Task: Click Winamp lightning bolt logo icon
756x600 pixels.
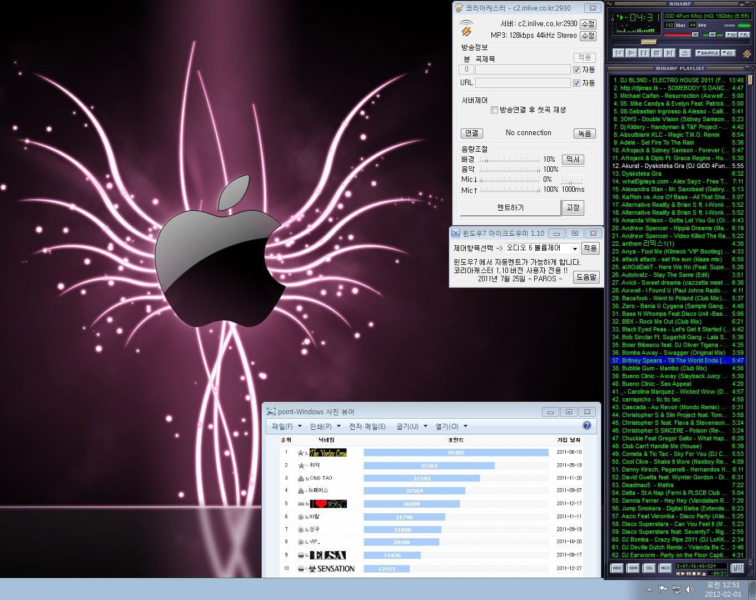Action: coord(747,53)
